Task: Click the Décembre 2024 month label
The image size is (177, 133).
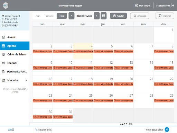Action: pos(84,16)
